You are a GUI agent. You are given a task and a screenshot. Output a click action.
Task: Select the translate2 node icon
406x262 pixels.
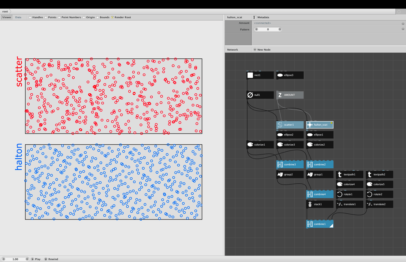(369, 204)
